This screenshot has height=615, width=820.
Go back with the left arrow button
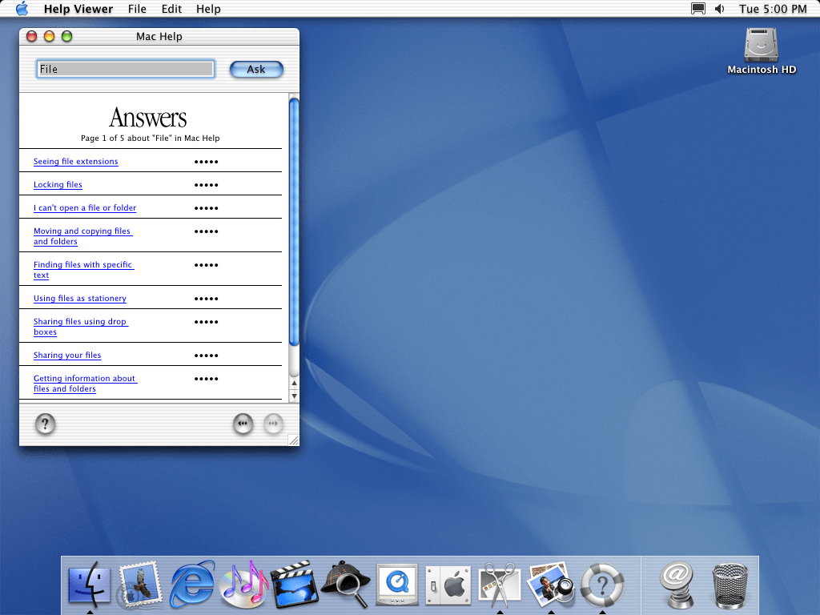[x=243, y=424]
